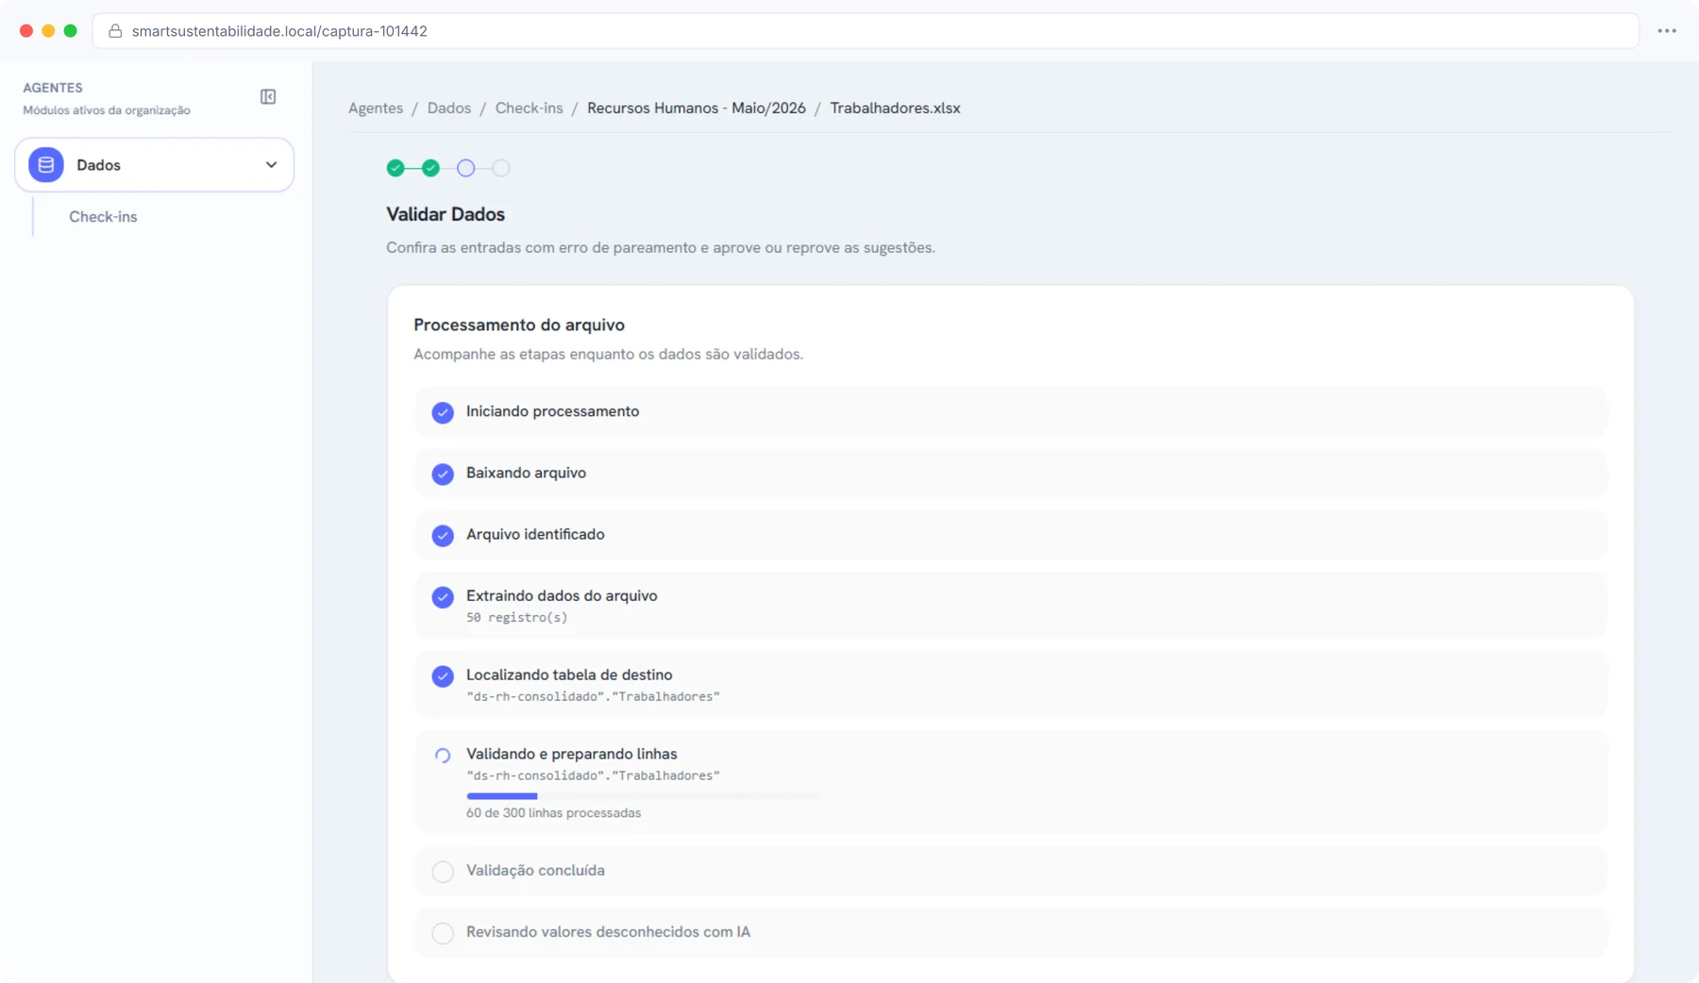Click check icon beside Baixando arquivo
The image size is (1699, 983).
click(443, 474)
